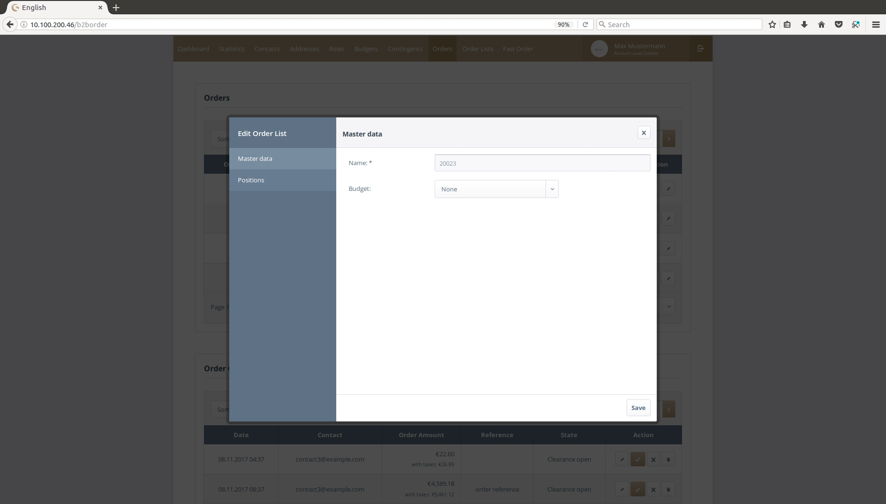
Task: Open the browser downloads arrow icon
Action: coord(804,24)
